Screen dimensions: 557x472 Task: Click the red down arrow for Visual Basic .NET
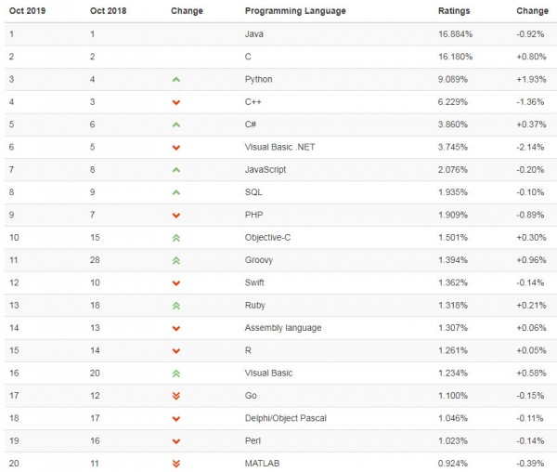pos(175,148)
